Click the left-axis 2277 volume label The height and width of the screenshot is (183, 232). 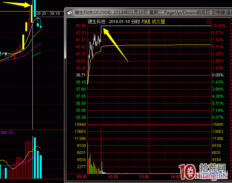click(82, 167)
